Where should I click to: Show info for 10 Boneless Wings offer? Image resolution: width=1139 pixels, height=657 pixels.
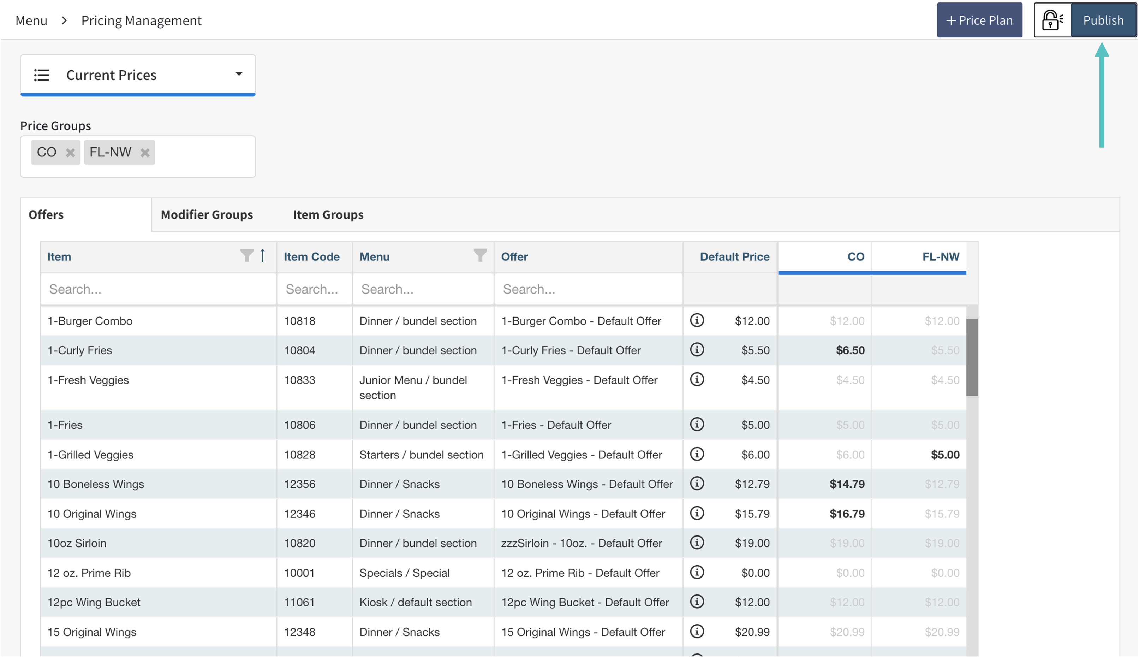pyautogui.click(x=697, y=484)
